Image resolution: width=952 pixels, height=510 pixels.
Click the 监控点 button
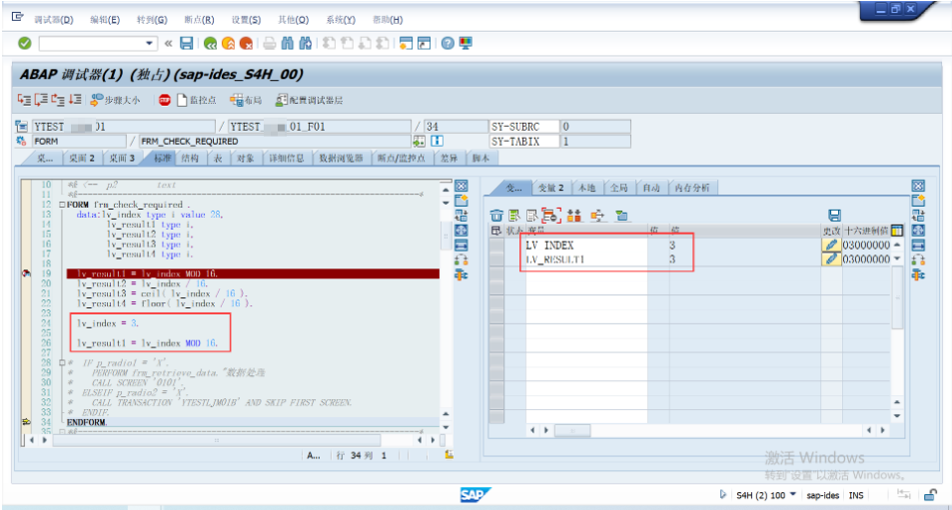[x=197, y=100]
